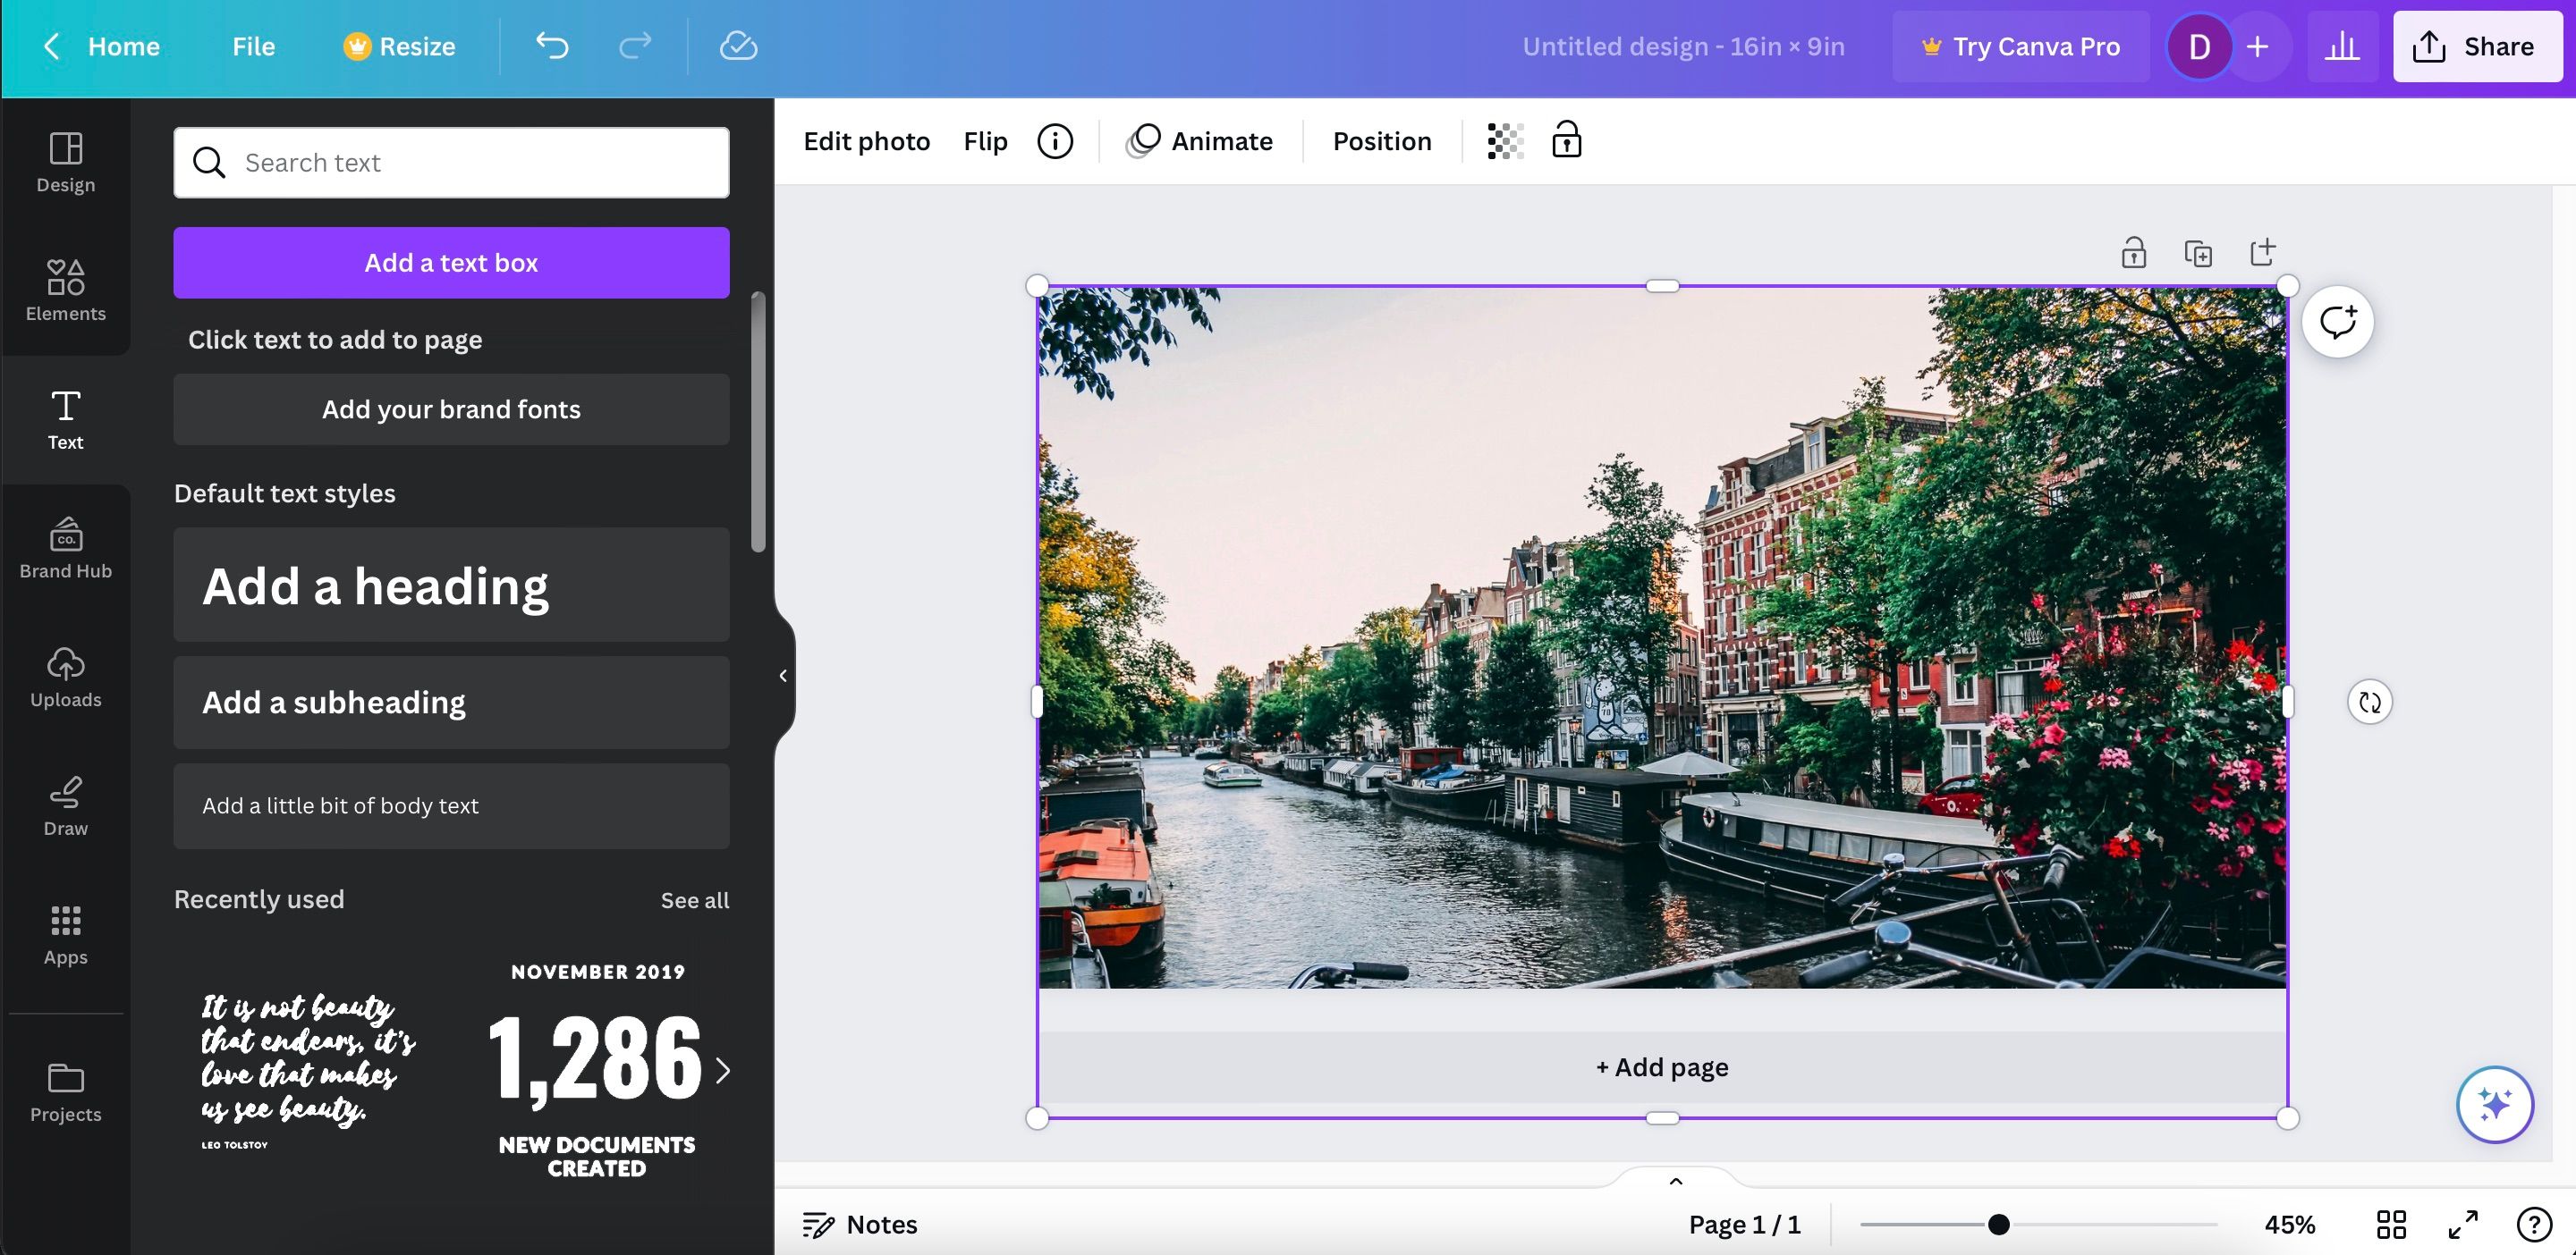Open the Elements panel
This screenshot has height=1255, width=2576.
pos(65,290)
